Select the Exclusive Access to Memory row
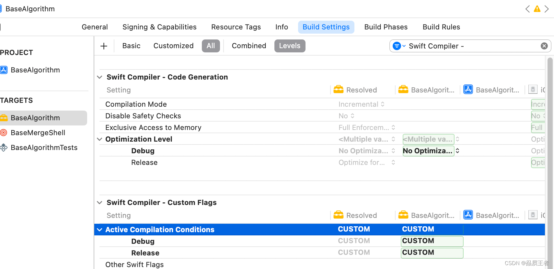554x269 pixels. coord(322,127)
